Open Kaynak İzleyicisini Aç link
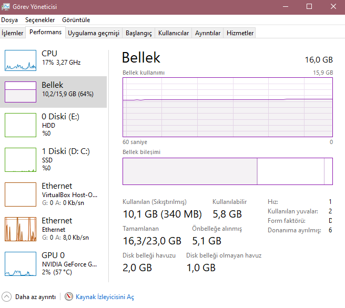 105,297
